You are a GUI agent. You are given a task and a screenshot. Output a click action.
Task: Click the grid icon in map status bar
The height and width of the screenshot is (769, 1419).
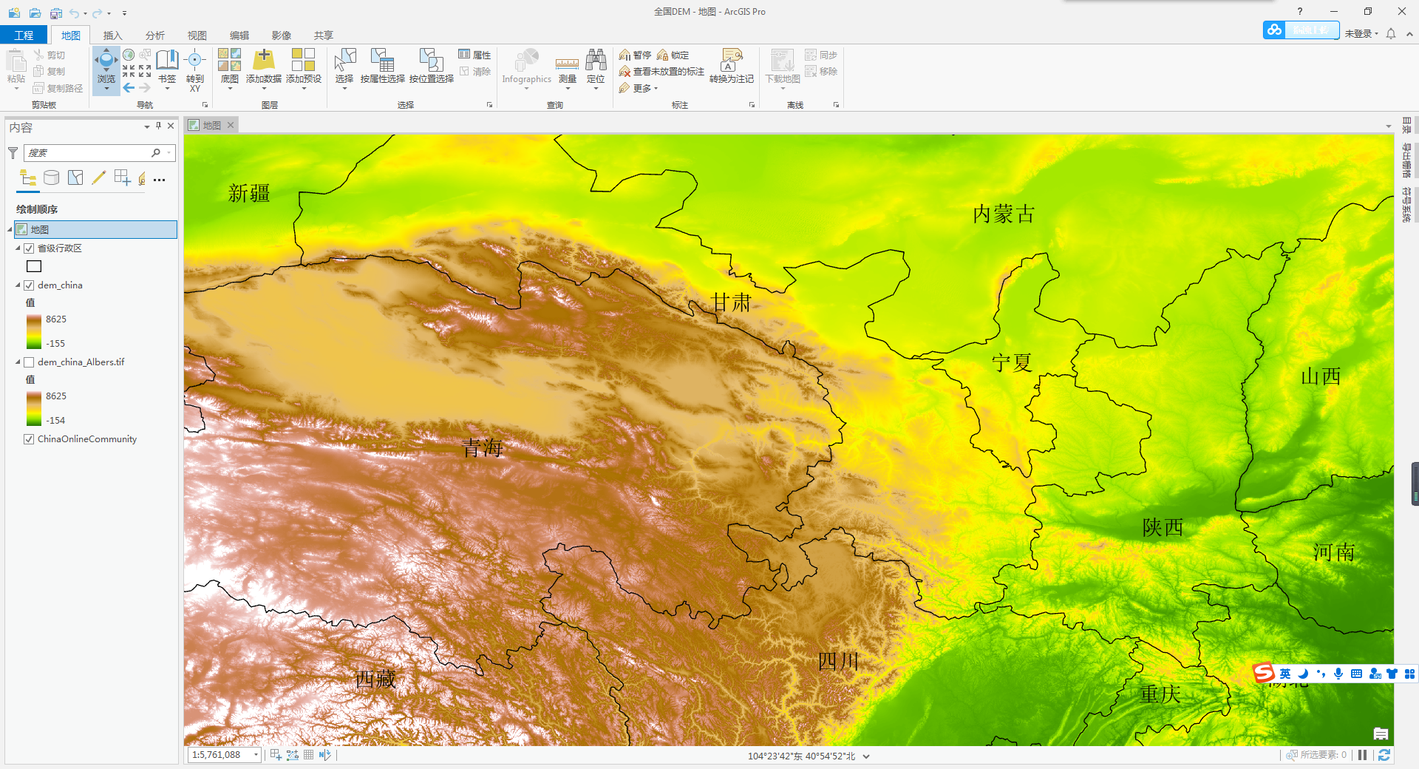pyautogui.click(x=308, y=755)
